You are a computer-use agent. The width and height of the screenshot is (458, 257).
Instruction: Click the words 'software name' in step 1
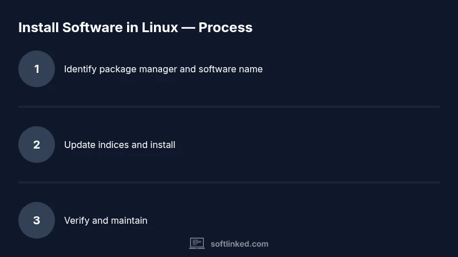click(x=231, y=69)
